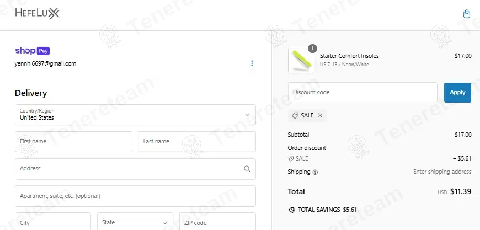Click the item quantity badge 1
Image resolution: width=480 pixels, height=230 pixels.
[x=312, y=49]
